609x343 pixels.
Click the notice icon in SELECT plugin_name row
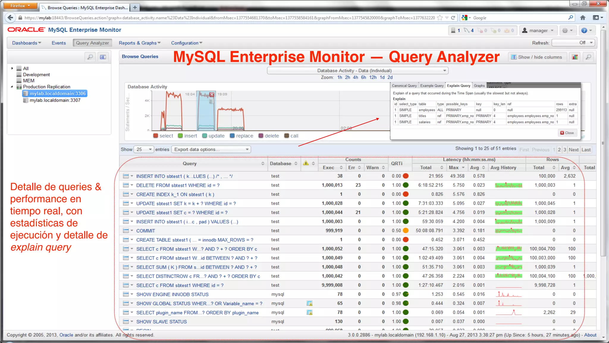point(310,312)
